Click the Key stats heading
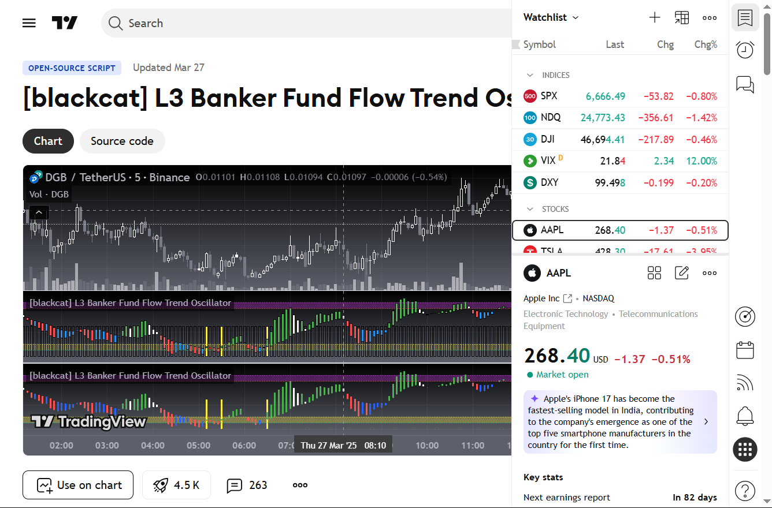Image resolution: width=772 pixels, height=508 pixels. coord(543,477)
